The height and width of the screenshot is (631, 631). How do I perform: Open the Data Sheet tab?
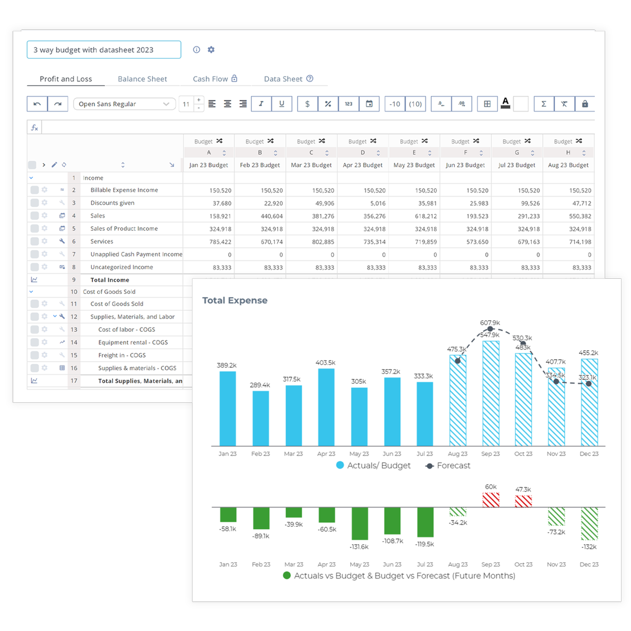283,79
